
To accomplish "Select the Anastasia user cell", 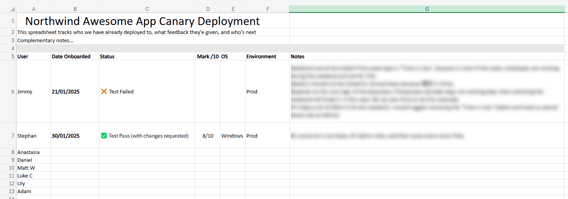I will coord(28,152).
